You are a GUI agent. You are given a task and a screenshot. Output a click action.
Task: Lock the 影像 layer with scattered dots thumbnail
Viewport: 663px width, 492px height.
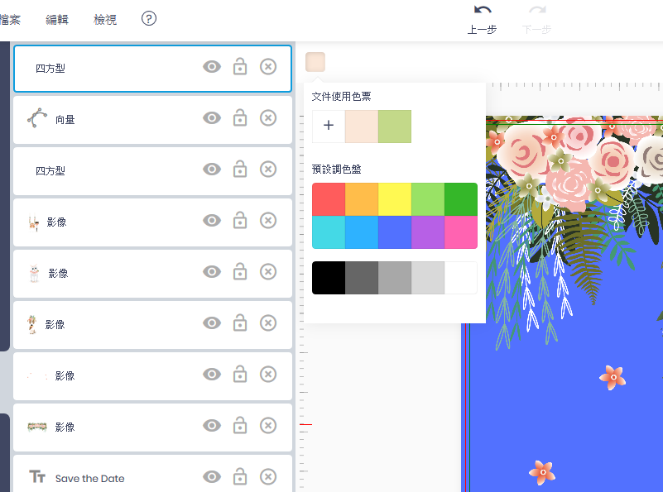(240, 375)
